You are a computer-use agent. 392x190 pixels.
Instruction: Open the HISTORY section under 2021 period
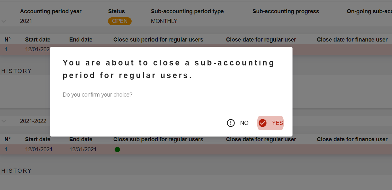(x=16, y=71)
